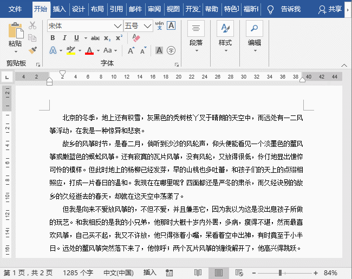Click the 告诉我 search box
Viewport: 352px width, 279px height.
[291, 9]
